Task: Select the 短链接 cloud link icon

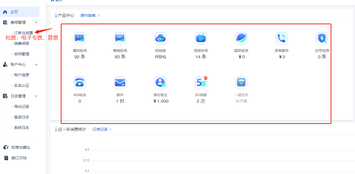Action: click(x=160, y=38)
